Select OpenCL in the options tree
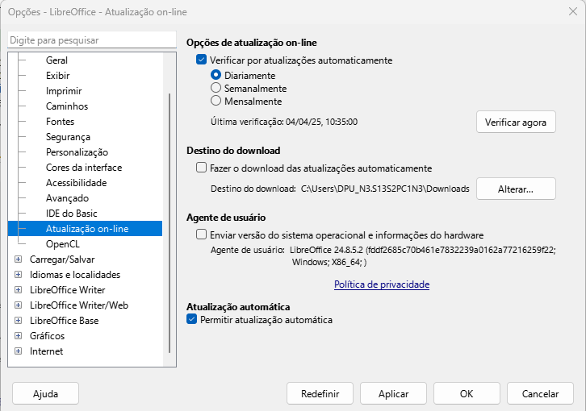Screen dimensions: 586x411 pos(63,243)
